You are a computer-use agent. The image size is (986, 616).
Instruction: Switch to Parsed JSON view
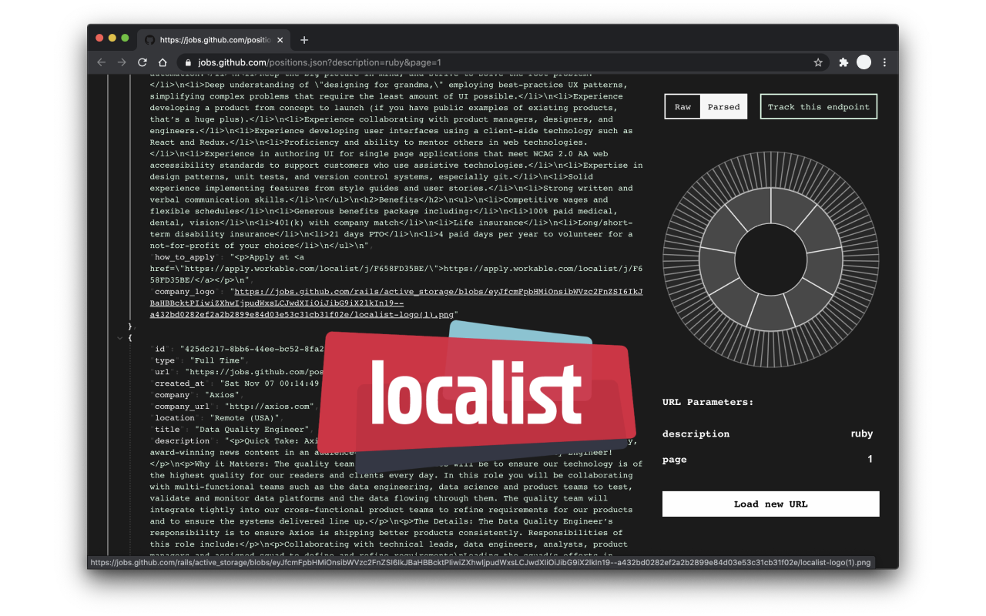[724, 107]
